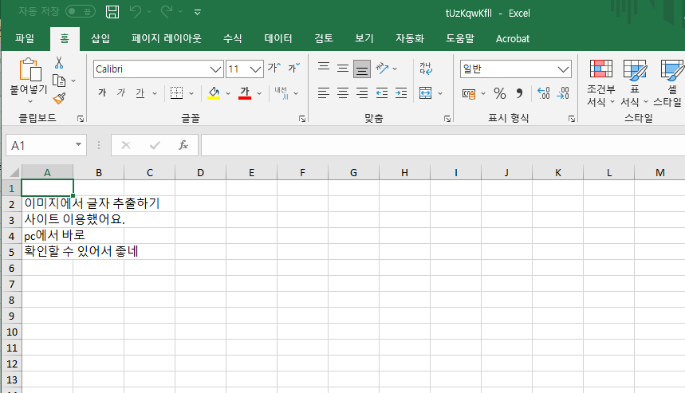Click the Orientation (text angle) icon
This screenshot has height=393, width=685.
pos(382,69)
